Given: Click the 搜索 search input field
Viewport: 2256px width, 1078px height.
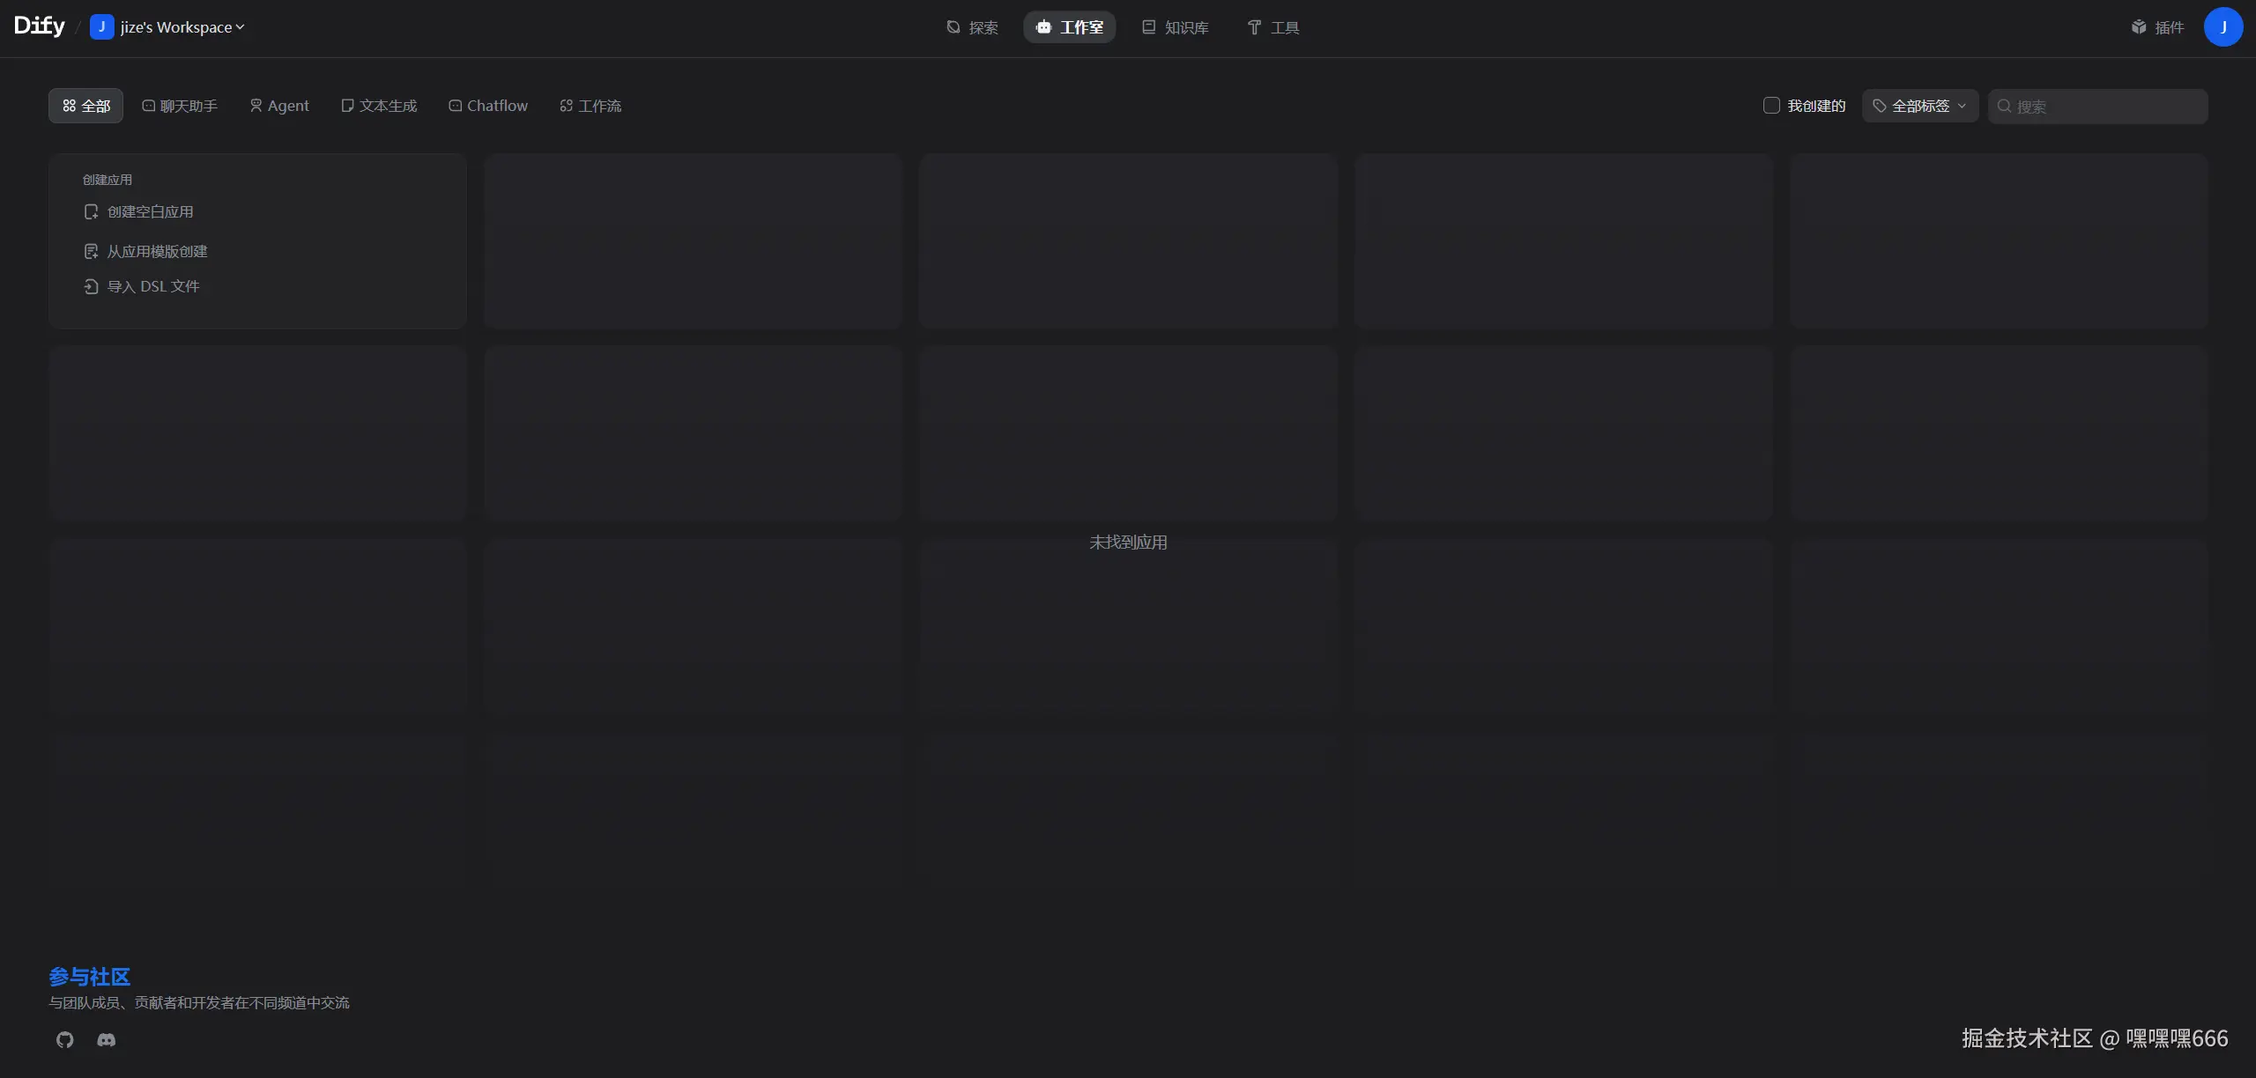Looking at the screenshot, I should 2097,106.
